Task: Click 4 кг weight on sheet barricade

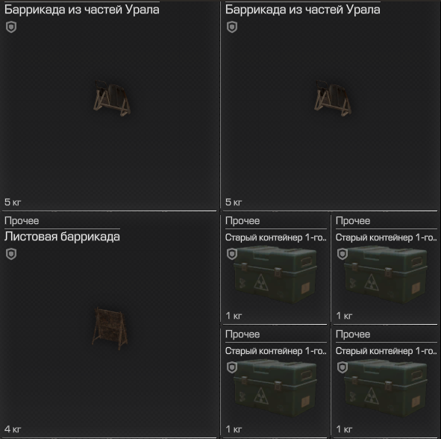Action: [x=13, y=429]
